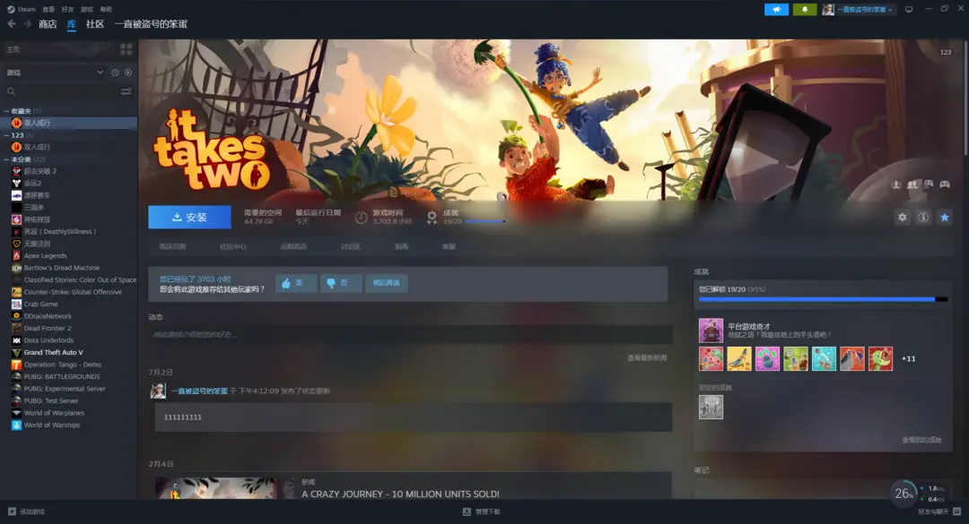This screenshot has height=524, width=969.
Task: Click the thumbs-up 是 recommend button
Action: (x=296, y=283)
